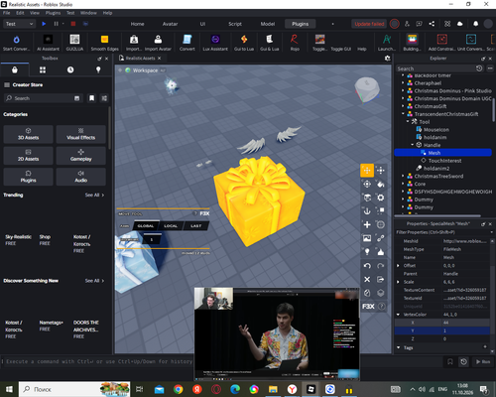This screenshot has width=496, height=397.
Task: Select the F3X Material gear tool
Action: [381, 198]
